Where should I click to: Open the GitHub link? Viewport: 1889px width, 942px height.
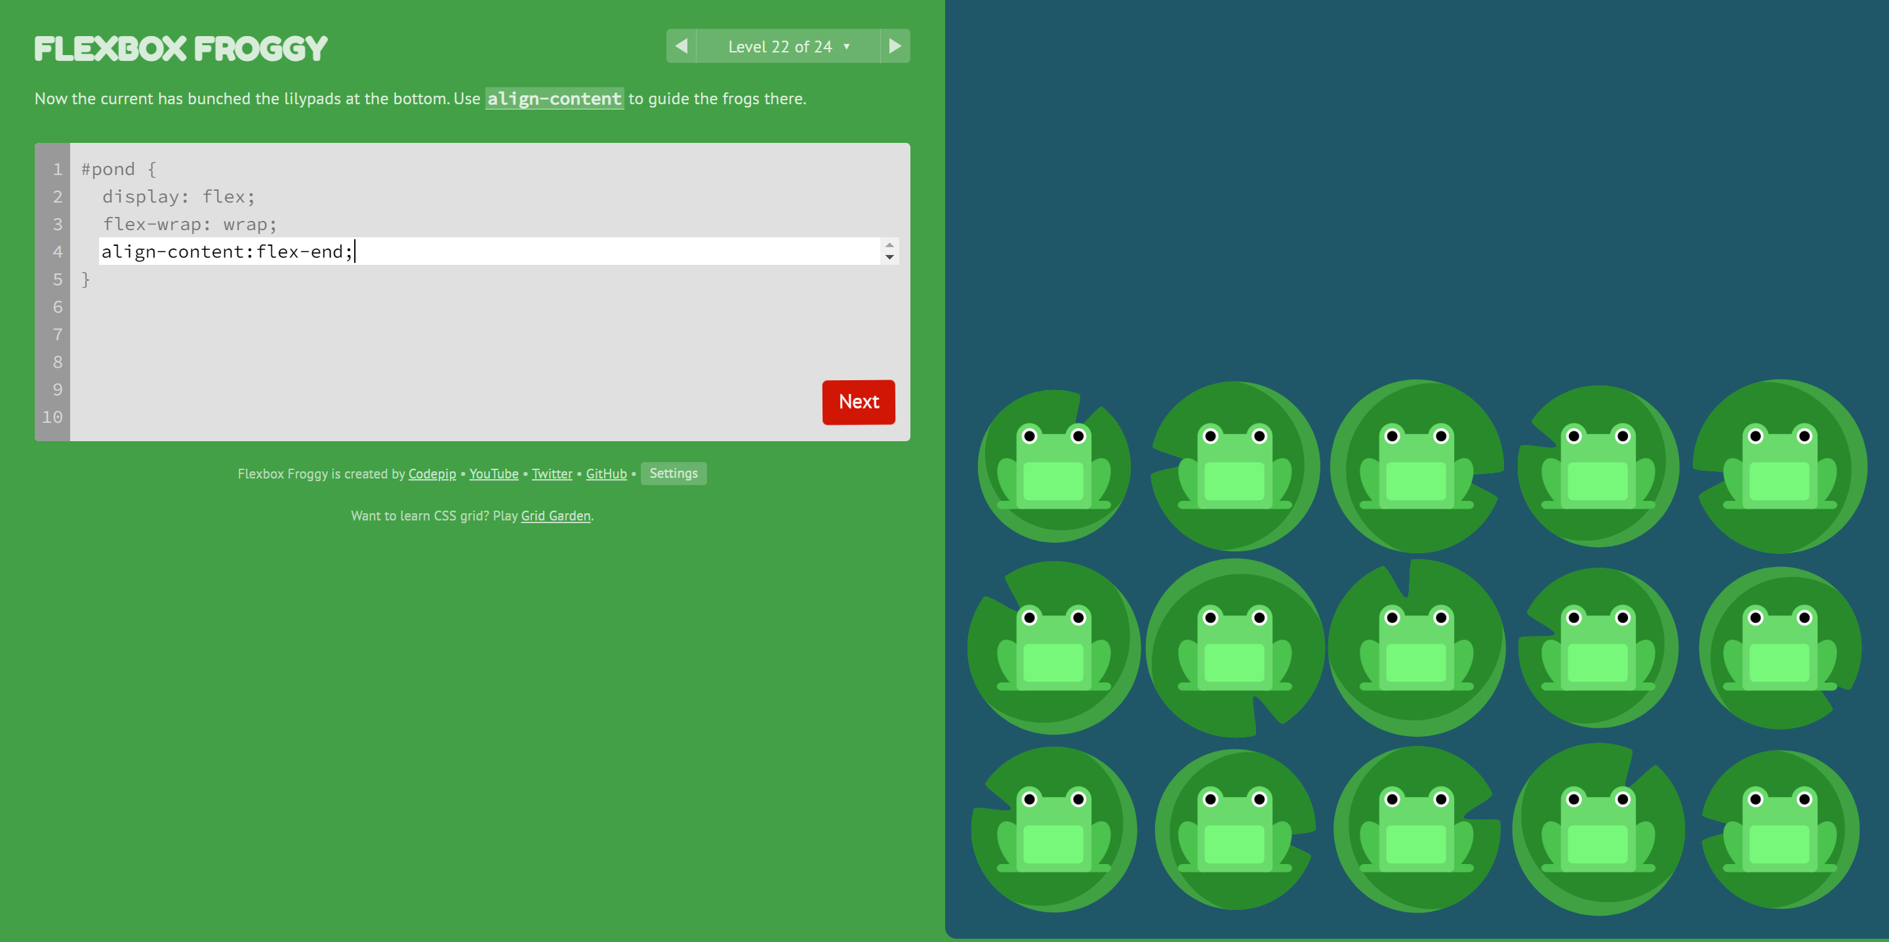(605, 473)
